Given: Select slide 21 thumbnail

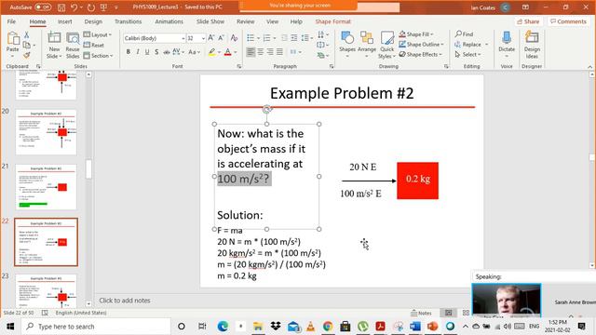Looking at the screenshot, I should [x=46, y=187].
